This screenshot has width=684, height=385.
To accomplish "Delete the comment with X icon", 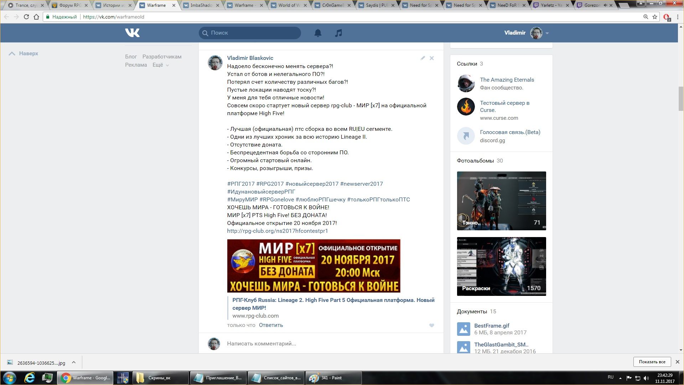I will coord(431,58).
